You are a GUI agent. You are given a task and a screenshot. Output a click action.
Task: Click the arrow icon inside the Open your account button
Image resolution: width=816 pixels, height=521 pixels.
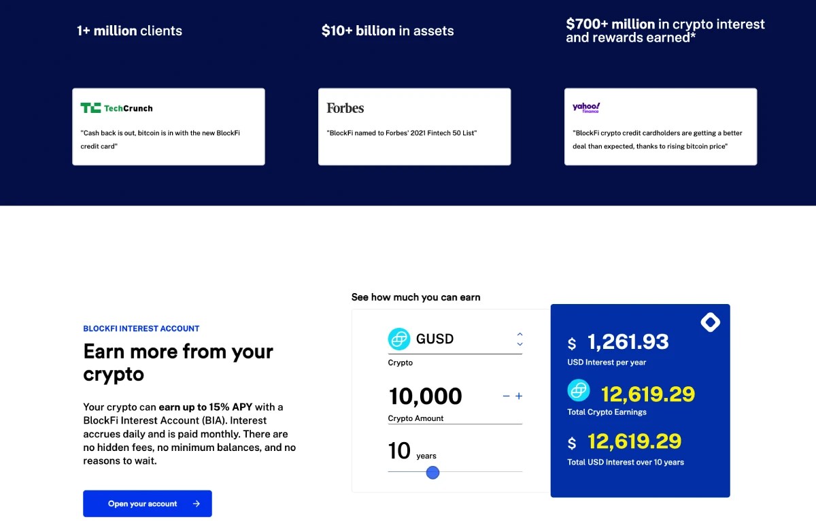point(197,503)
